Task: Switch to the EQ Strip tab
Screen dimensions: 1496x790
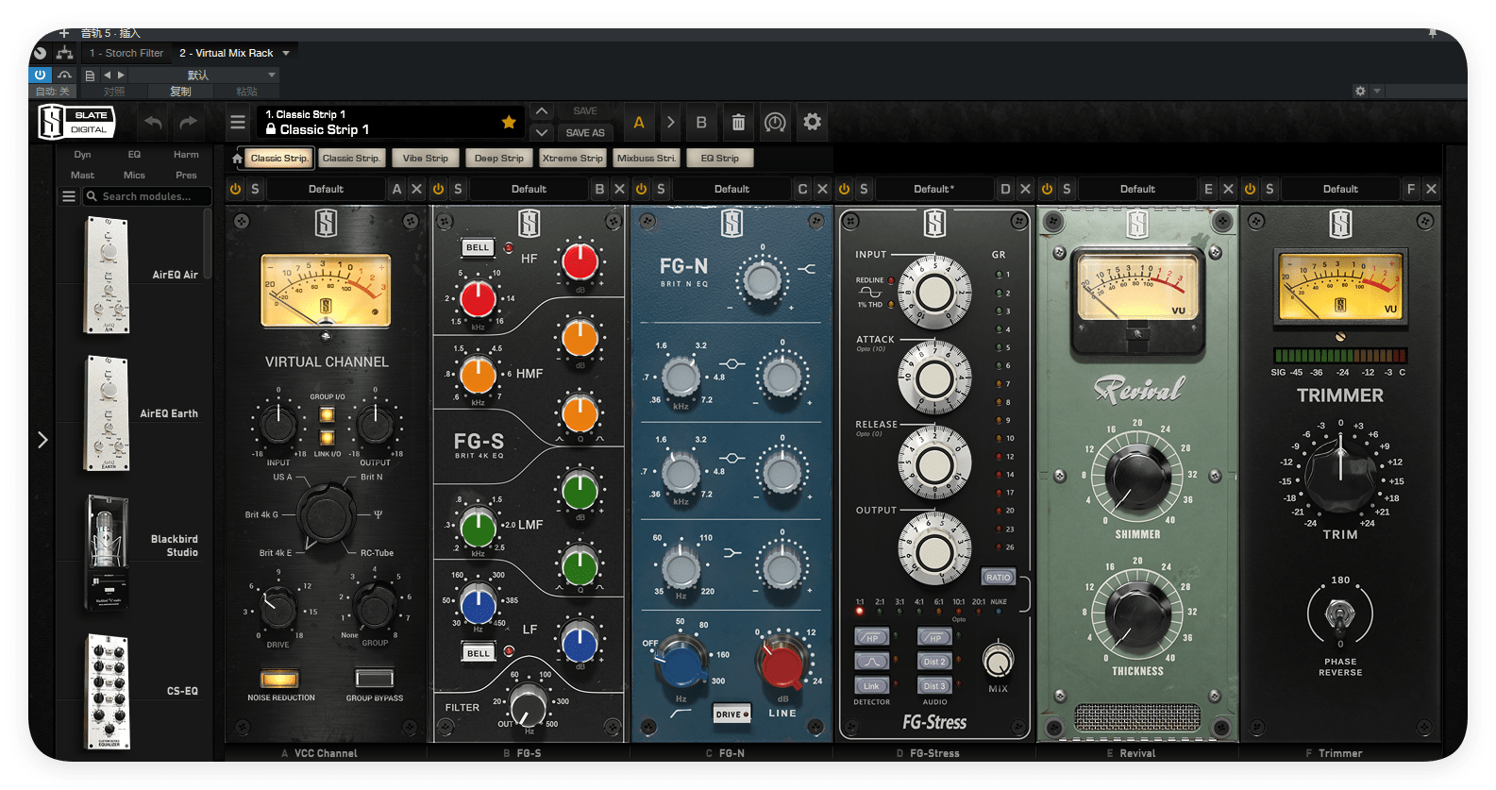Action: [720, 159]
